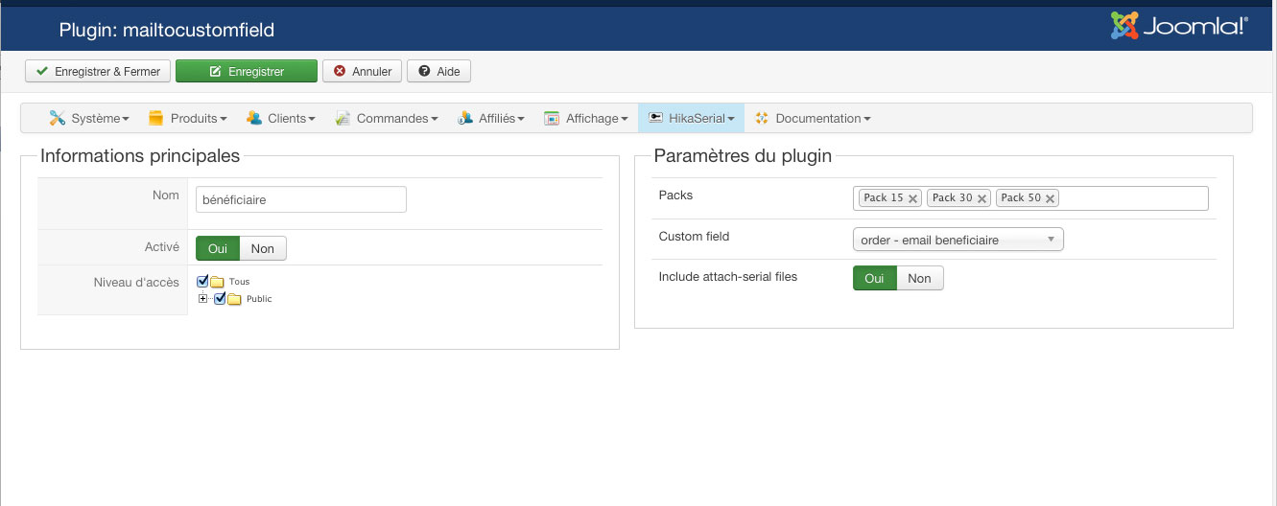Set Activé to Non
The width and height of the screenshot is (1277, 506).
click(x=262, y=248)
